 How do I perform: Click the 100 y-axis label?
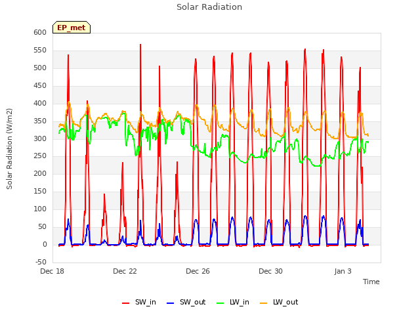pos(40,209)
